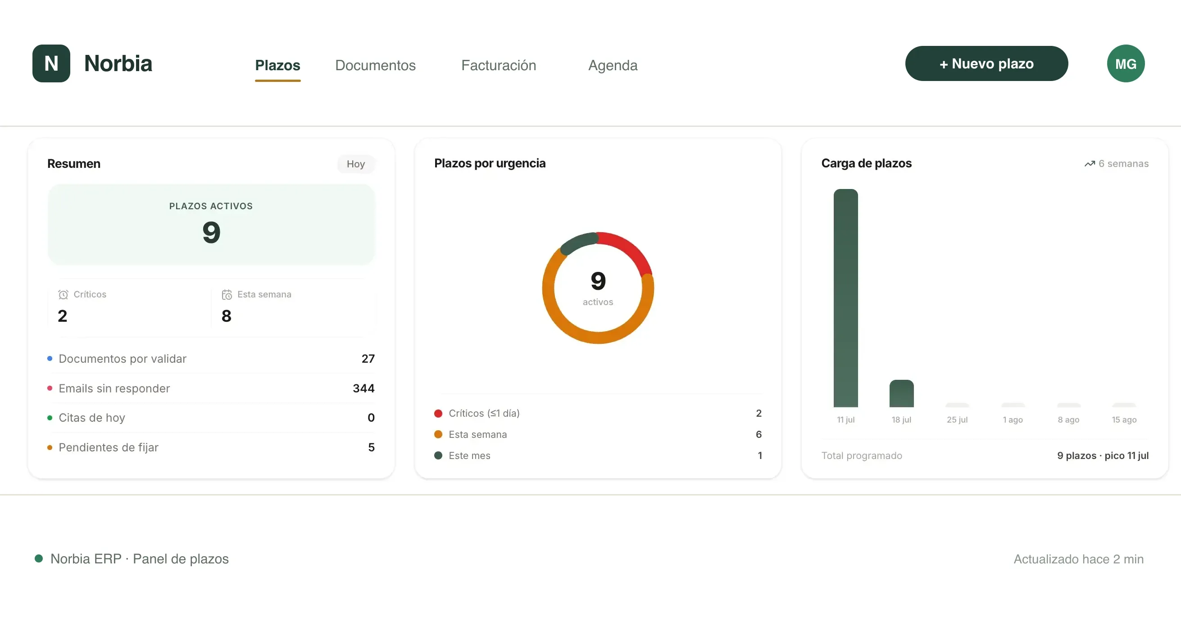Switch to the Plazos tab
Image resolution: width=1181 pixels, height=621 pixels.
click(277, 65)
